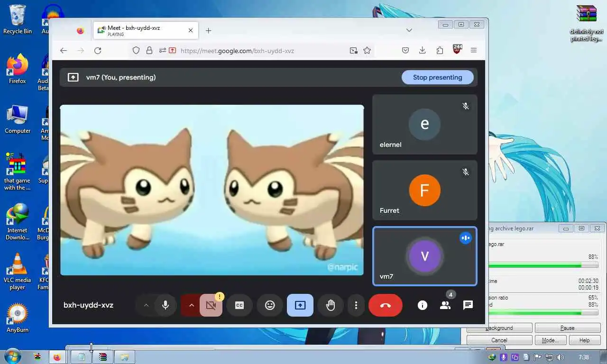Open the emoji reactions panel

[270, 305]
